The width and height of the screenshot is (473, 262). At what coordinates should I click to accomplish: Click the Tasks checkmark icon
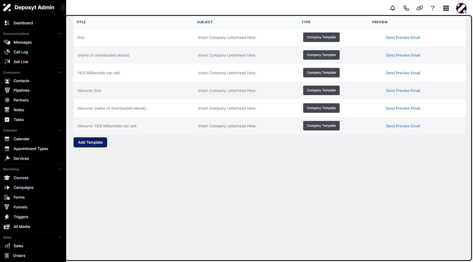tap(7, 120)
